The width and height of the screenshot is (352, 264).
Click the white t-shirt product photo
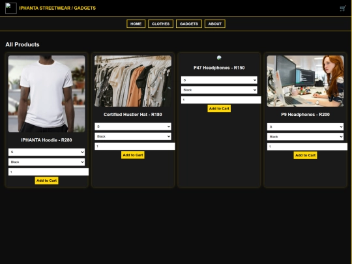coord(47,94)
